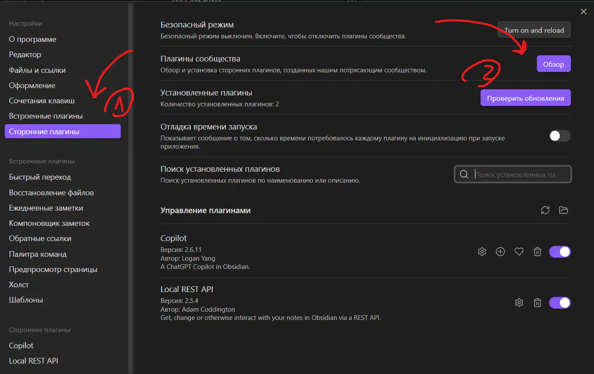594x374 pixels.
Task: Open plugins folder icon
Action: pos(563,210)
